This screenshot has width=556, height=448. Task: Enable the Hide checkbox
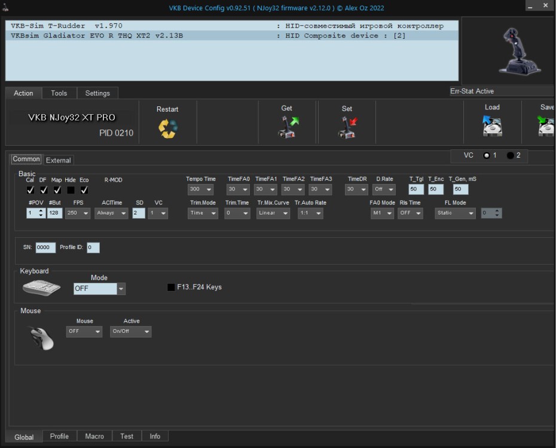click(71, 190)
